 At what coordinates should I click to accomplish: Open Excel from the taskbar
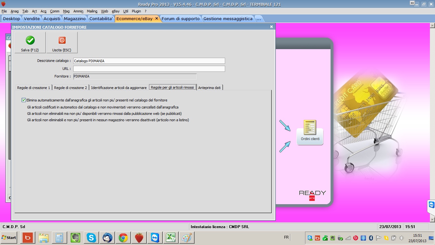pyautogui.click(x=171, y=238)
